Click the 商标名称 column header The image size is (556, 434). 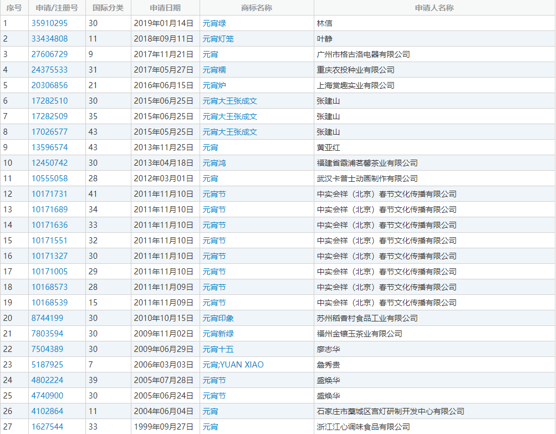point(257,8)
